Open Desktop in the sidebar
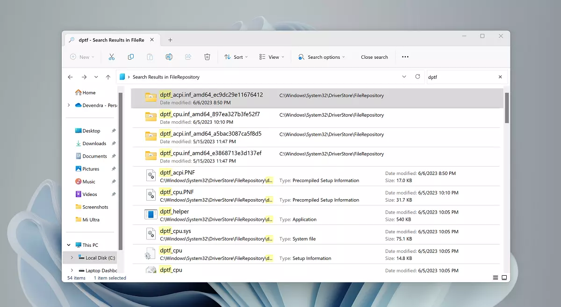The height and width of the screenshot is (307, 561). pos(91,131)
